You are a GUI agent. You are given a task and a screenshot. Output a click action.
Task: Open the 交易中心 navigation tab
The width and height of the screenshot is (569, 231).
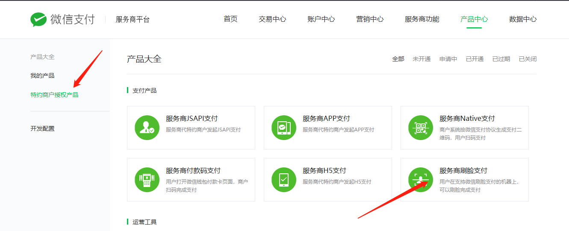tap(272, 19)
